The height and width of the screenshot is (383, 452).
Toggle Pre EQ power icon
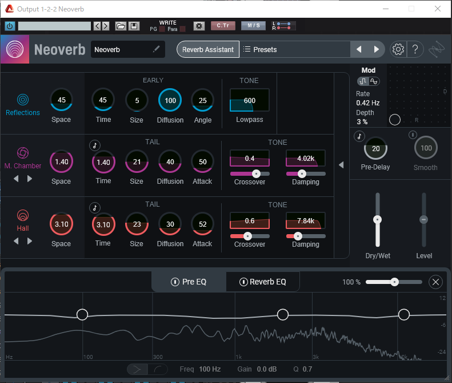pyautogui.click(x=175, y=282)
